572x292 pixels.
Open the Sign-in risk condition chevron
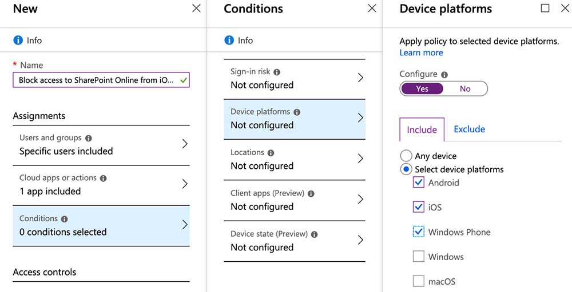click(x=360, y=78)
